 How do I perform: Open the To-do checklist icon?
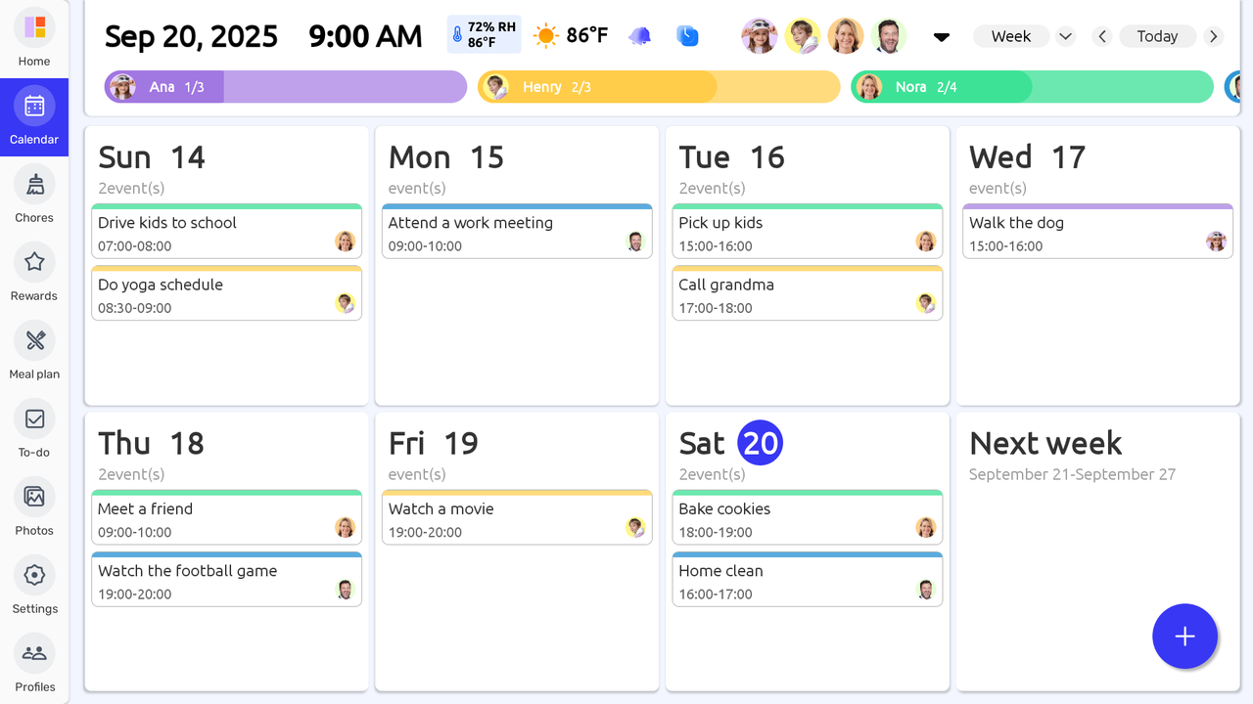click(34, 419)
